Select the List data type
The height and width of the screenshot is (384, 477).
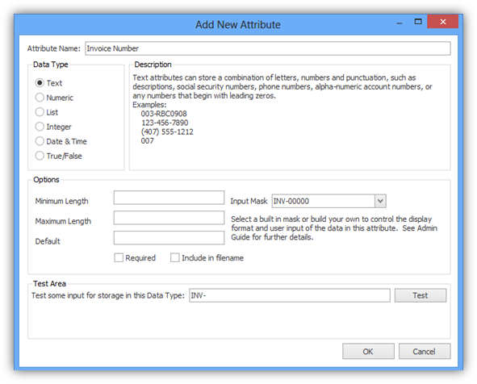click(x=40, y=112)
